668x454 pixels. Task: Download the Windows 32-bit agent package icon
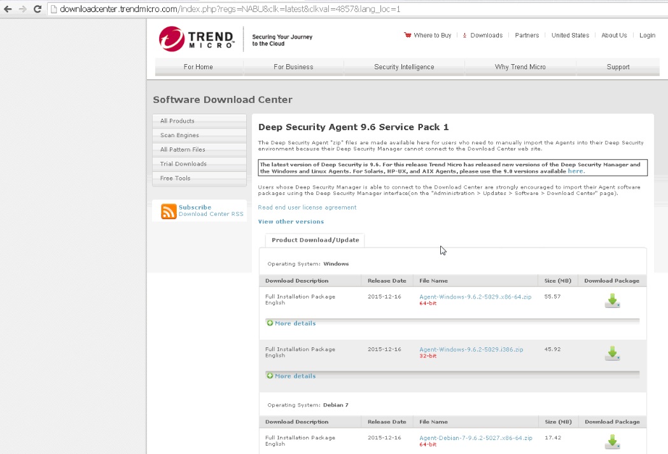coord(612,354)
